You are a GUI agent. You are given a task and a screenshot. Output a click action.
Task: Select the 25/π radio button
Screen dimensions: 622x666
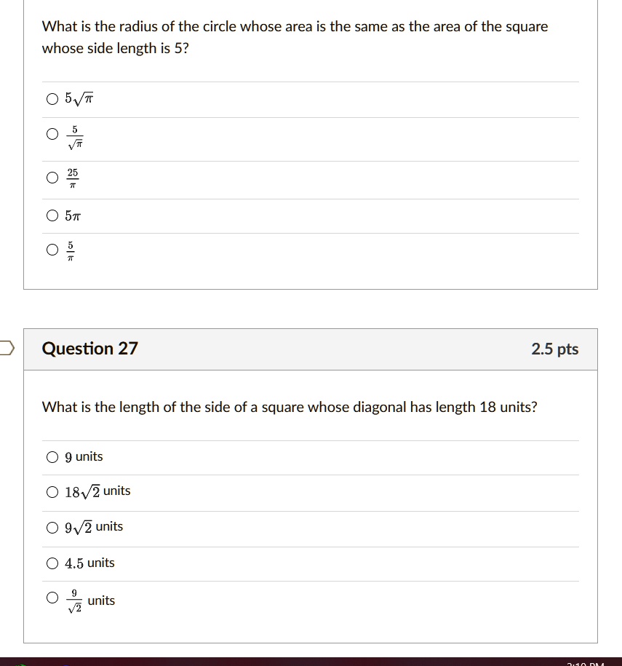click(52, 177)
